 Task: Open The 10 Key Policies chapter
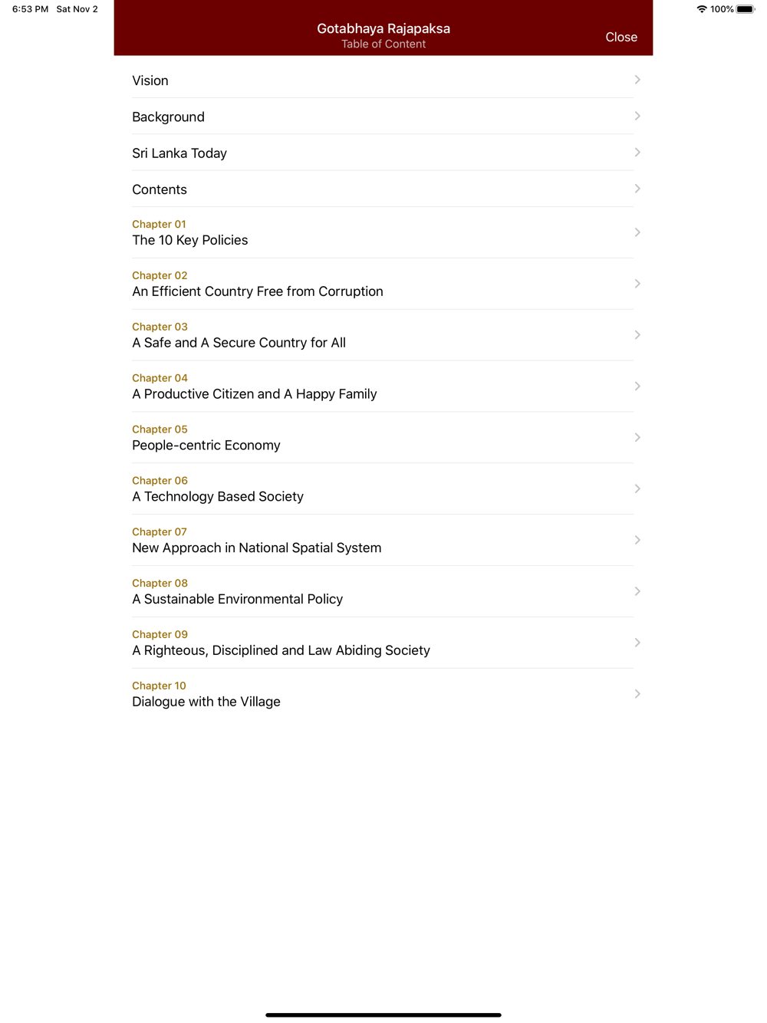tap(383, 232)
